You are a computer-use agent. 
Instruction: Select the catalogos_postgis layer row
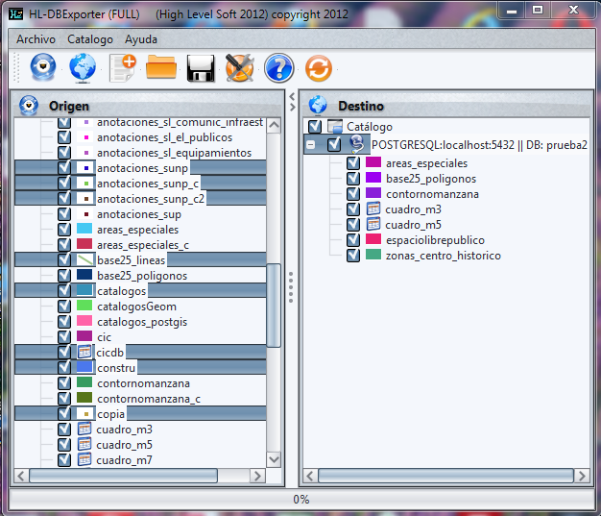(142, 322)
